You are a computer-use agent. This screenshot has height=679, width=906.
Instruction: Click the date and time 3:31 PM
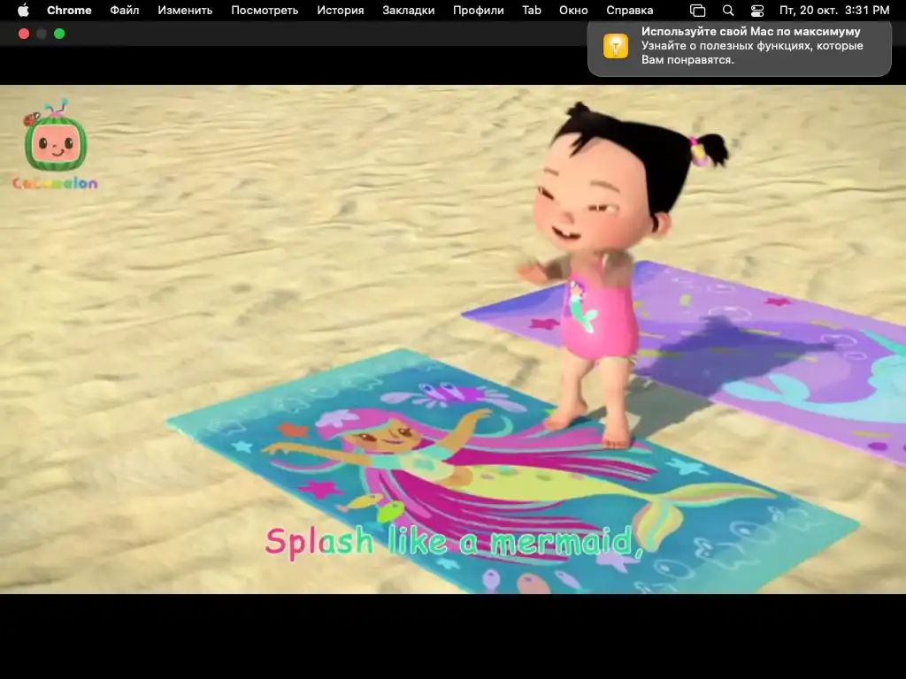[834, 11]
